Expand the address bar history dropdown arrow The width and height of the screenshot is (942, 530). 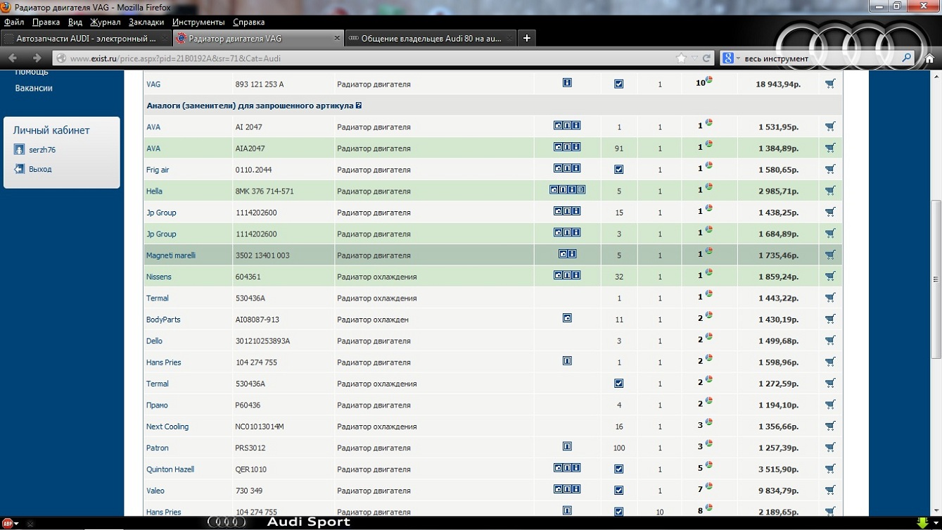(694, 58)
